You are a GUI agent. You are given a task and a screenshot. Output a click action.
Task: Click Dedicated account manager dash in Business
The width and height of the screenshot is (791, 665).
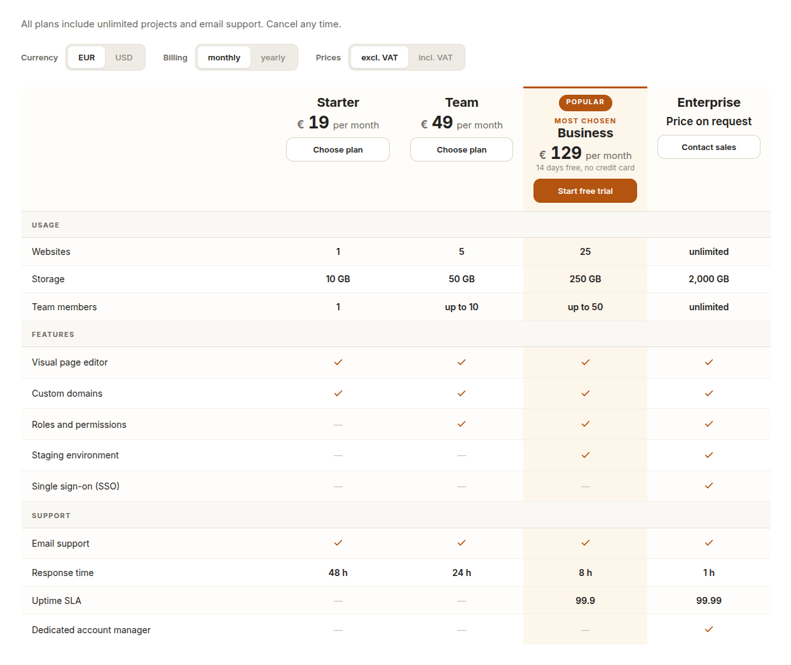(586, 630)
